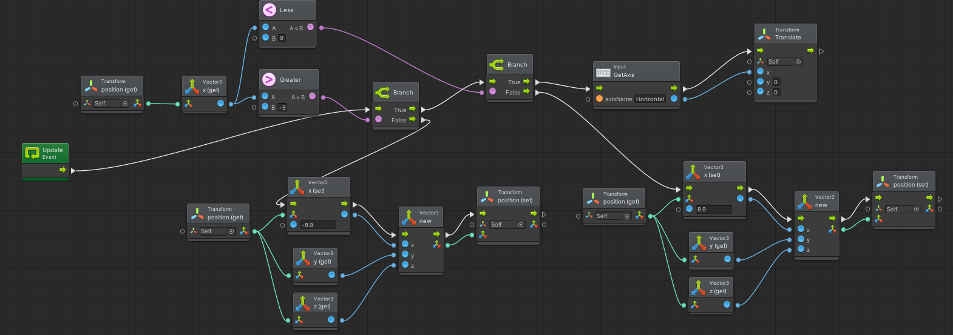
Task: Click the Update Event green flow output arrow
Action: (x=63, y=170)
